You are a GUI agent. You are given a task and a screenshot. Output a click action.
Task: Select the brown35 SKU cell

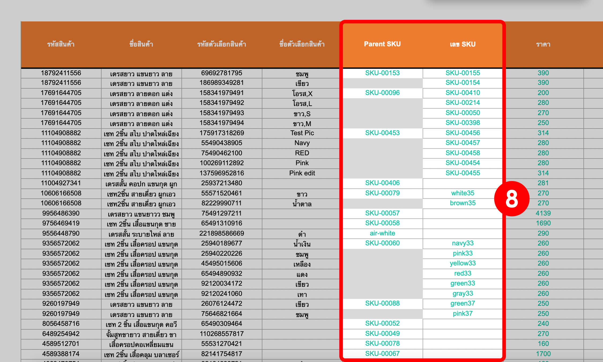(463, 203)
